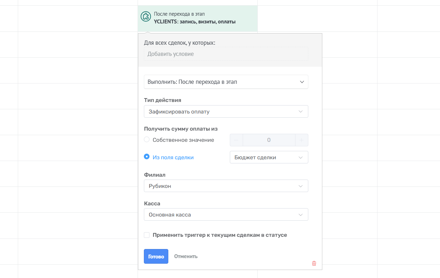The height and width of the screenshot is (278, 440).
Task: Click the 'Для всех сделок, у которых:' text
Action: (179, 43)
